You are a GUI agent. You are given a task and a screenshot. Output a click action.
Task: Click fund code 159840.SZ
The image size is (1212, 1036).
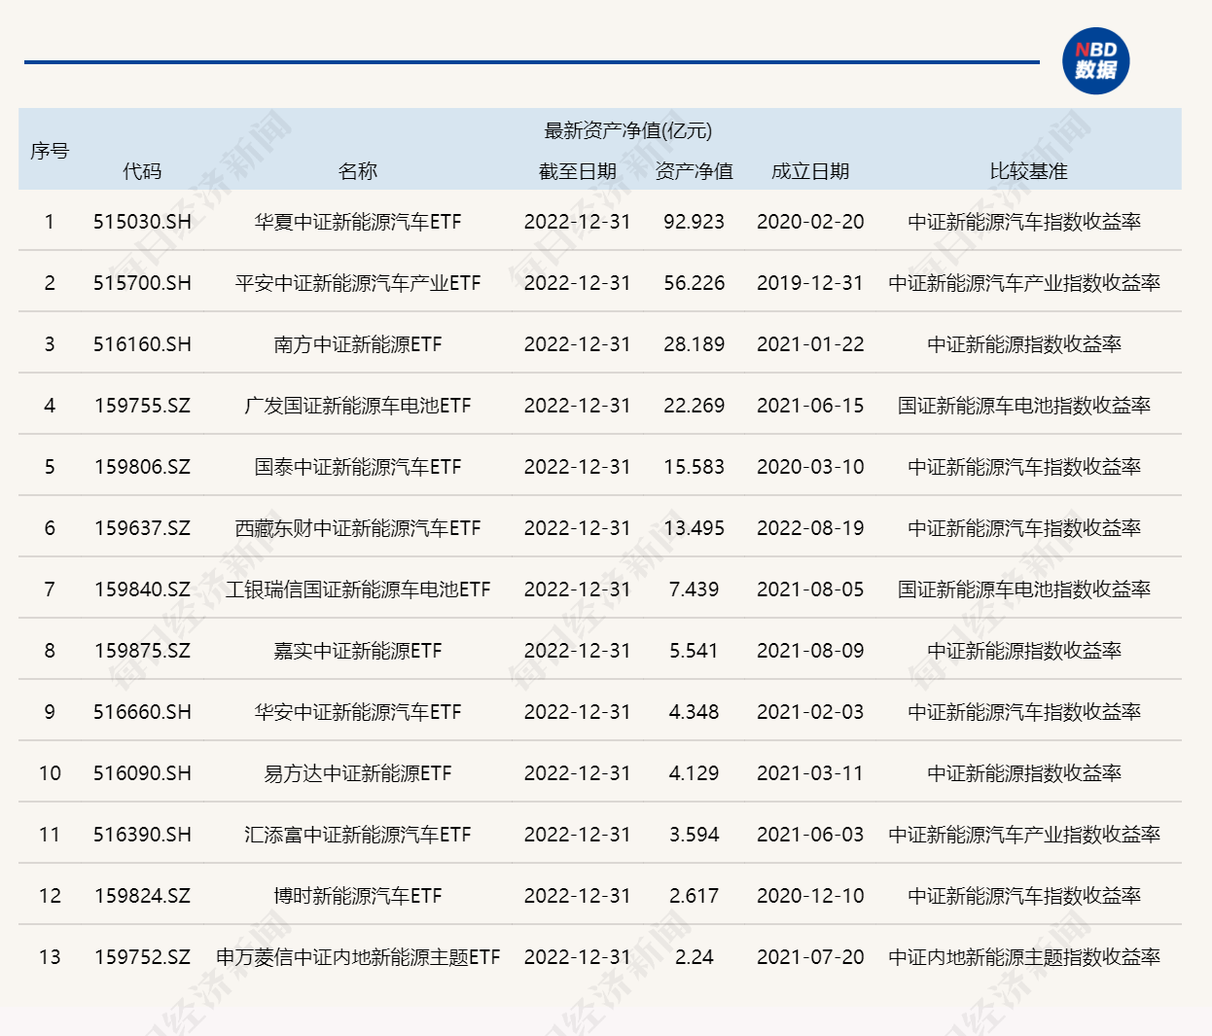[x=142, y=589]
